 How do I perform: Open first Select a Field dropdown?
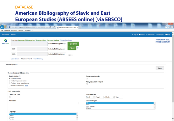(57, 44)
